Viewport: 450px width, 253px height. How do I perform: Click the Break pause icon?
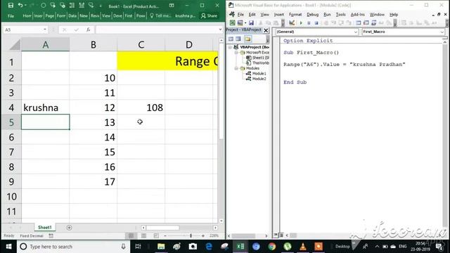[x=309, y=22]
